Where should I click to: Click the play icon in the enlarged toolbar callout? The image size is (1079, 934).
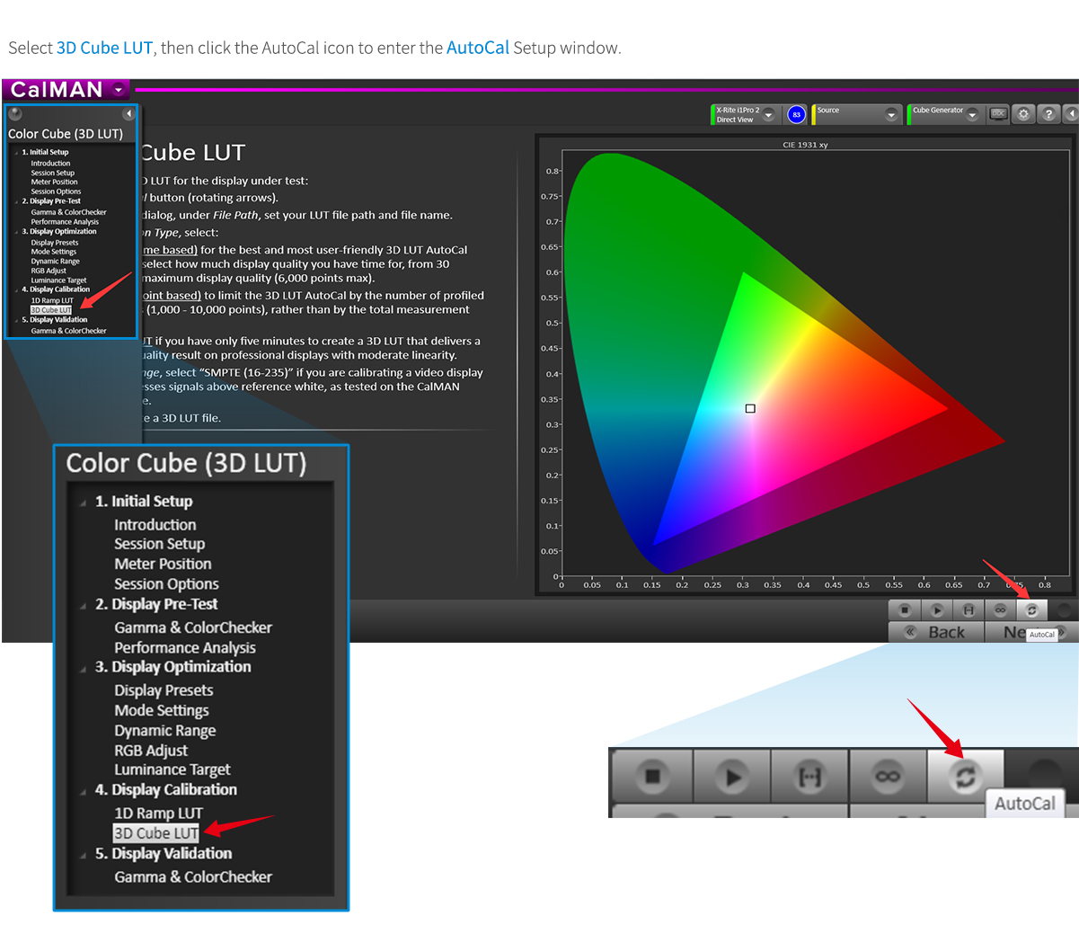pos(732,776)
